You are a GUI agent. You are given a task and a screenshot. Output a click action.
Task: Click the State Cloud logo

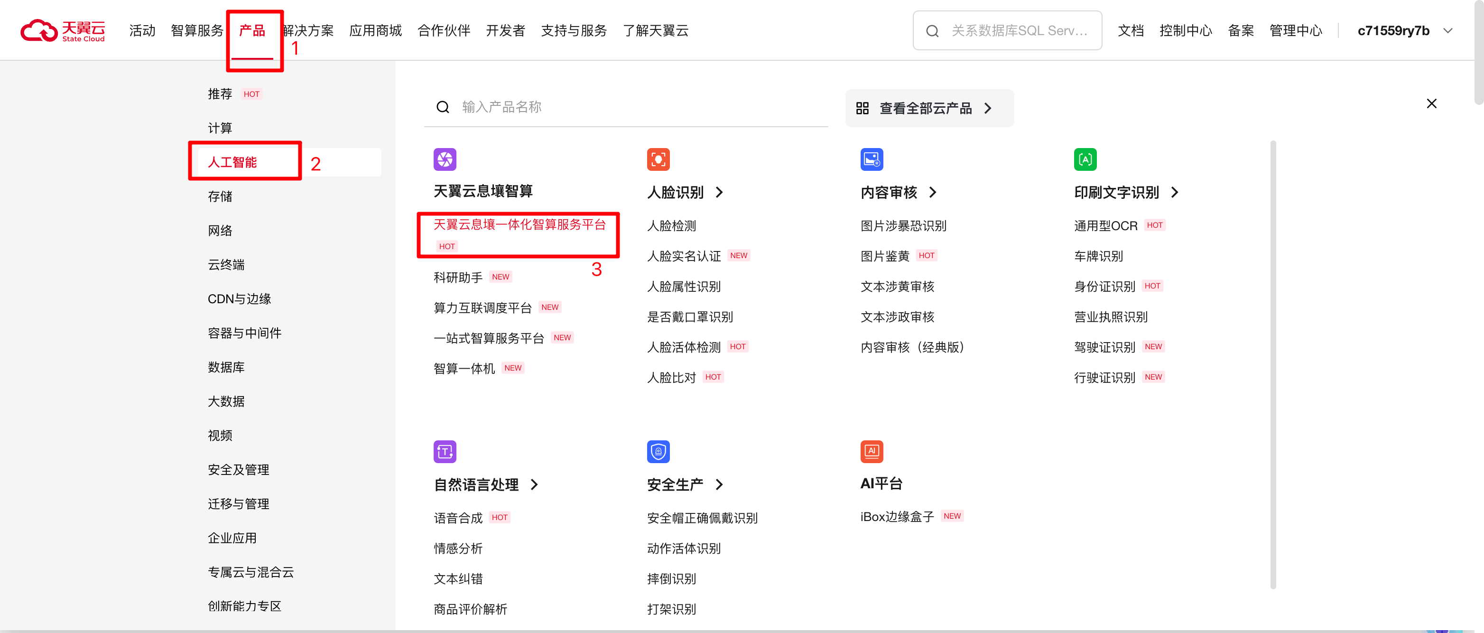coord(63,30)
